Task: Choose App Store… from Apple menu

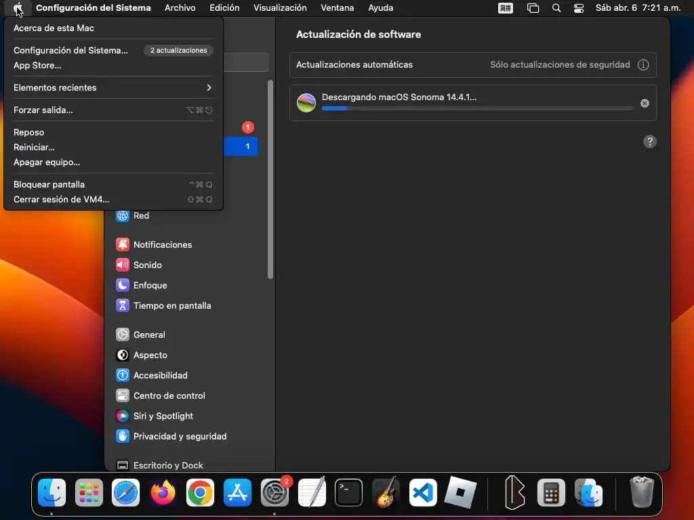Action: click(x=113, y=66)
